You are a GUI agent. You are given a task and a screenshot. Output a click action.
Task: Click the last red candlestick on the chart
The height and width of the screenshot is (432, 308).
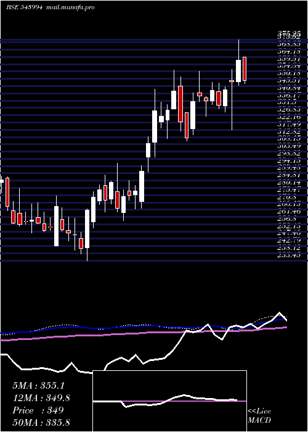(x=244, y=69)
